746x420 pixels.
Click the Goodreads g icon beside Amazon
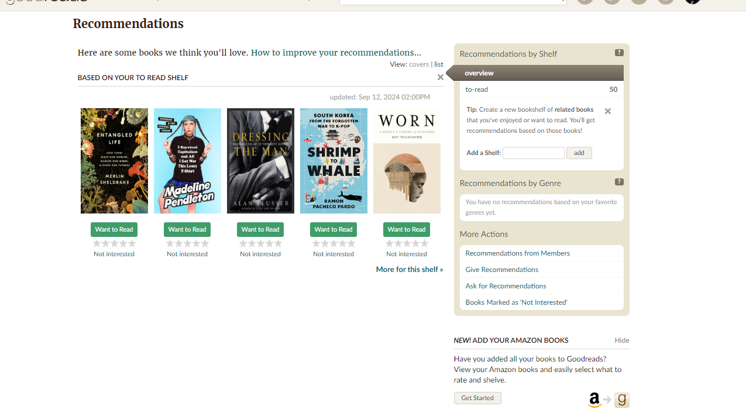coord(622,400)
